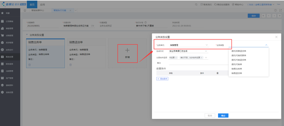Image resolution: width=284 pixels, height=126 pixels.
Task: Click the 新增 plus card
Action: click(x=127, y=53)
